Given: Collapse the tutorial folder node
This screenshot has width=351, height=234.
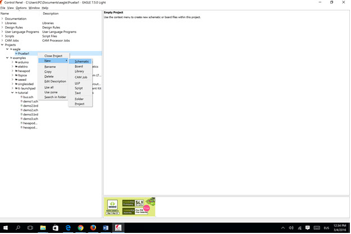Looking at the screenshot, I should 12,93.
